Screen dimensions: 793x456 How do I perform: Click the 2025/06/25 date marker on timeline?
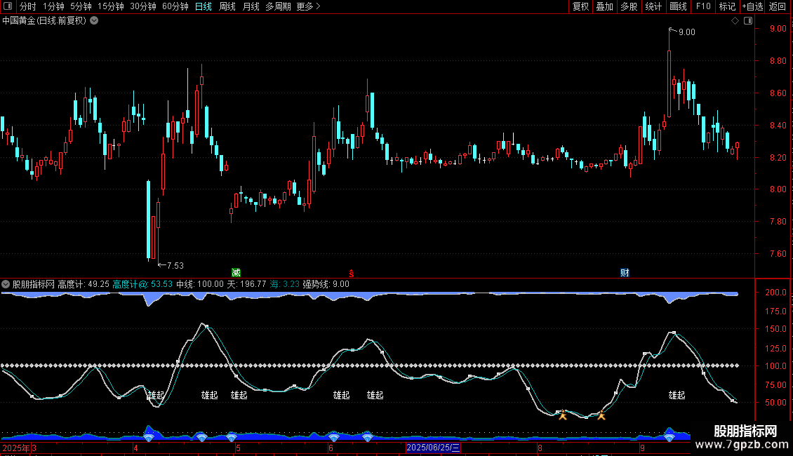click(x=434, y=447)
